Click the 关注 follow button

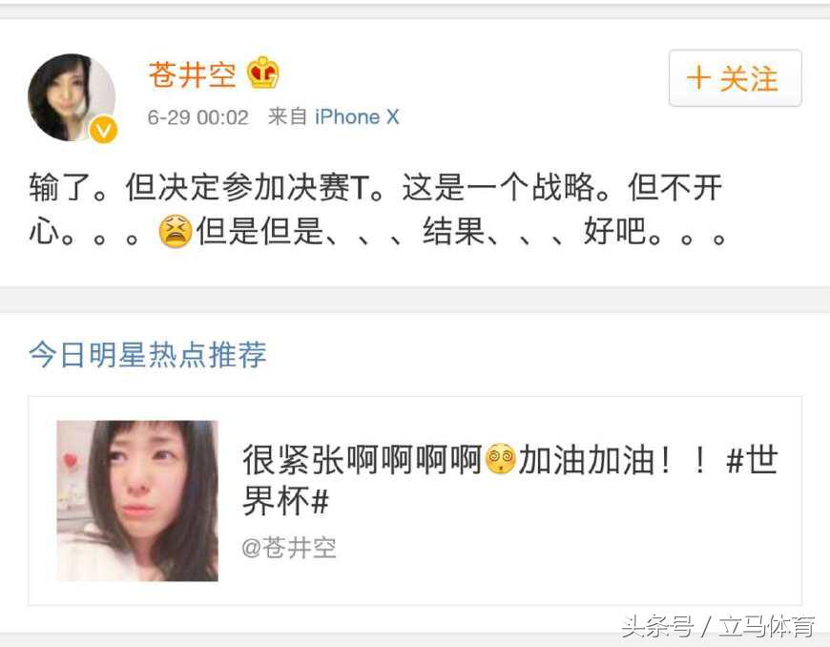pos(736,78)
